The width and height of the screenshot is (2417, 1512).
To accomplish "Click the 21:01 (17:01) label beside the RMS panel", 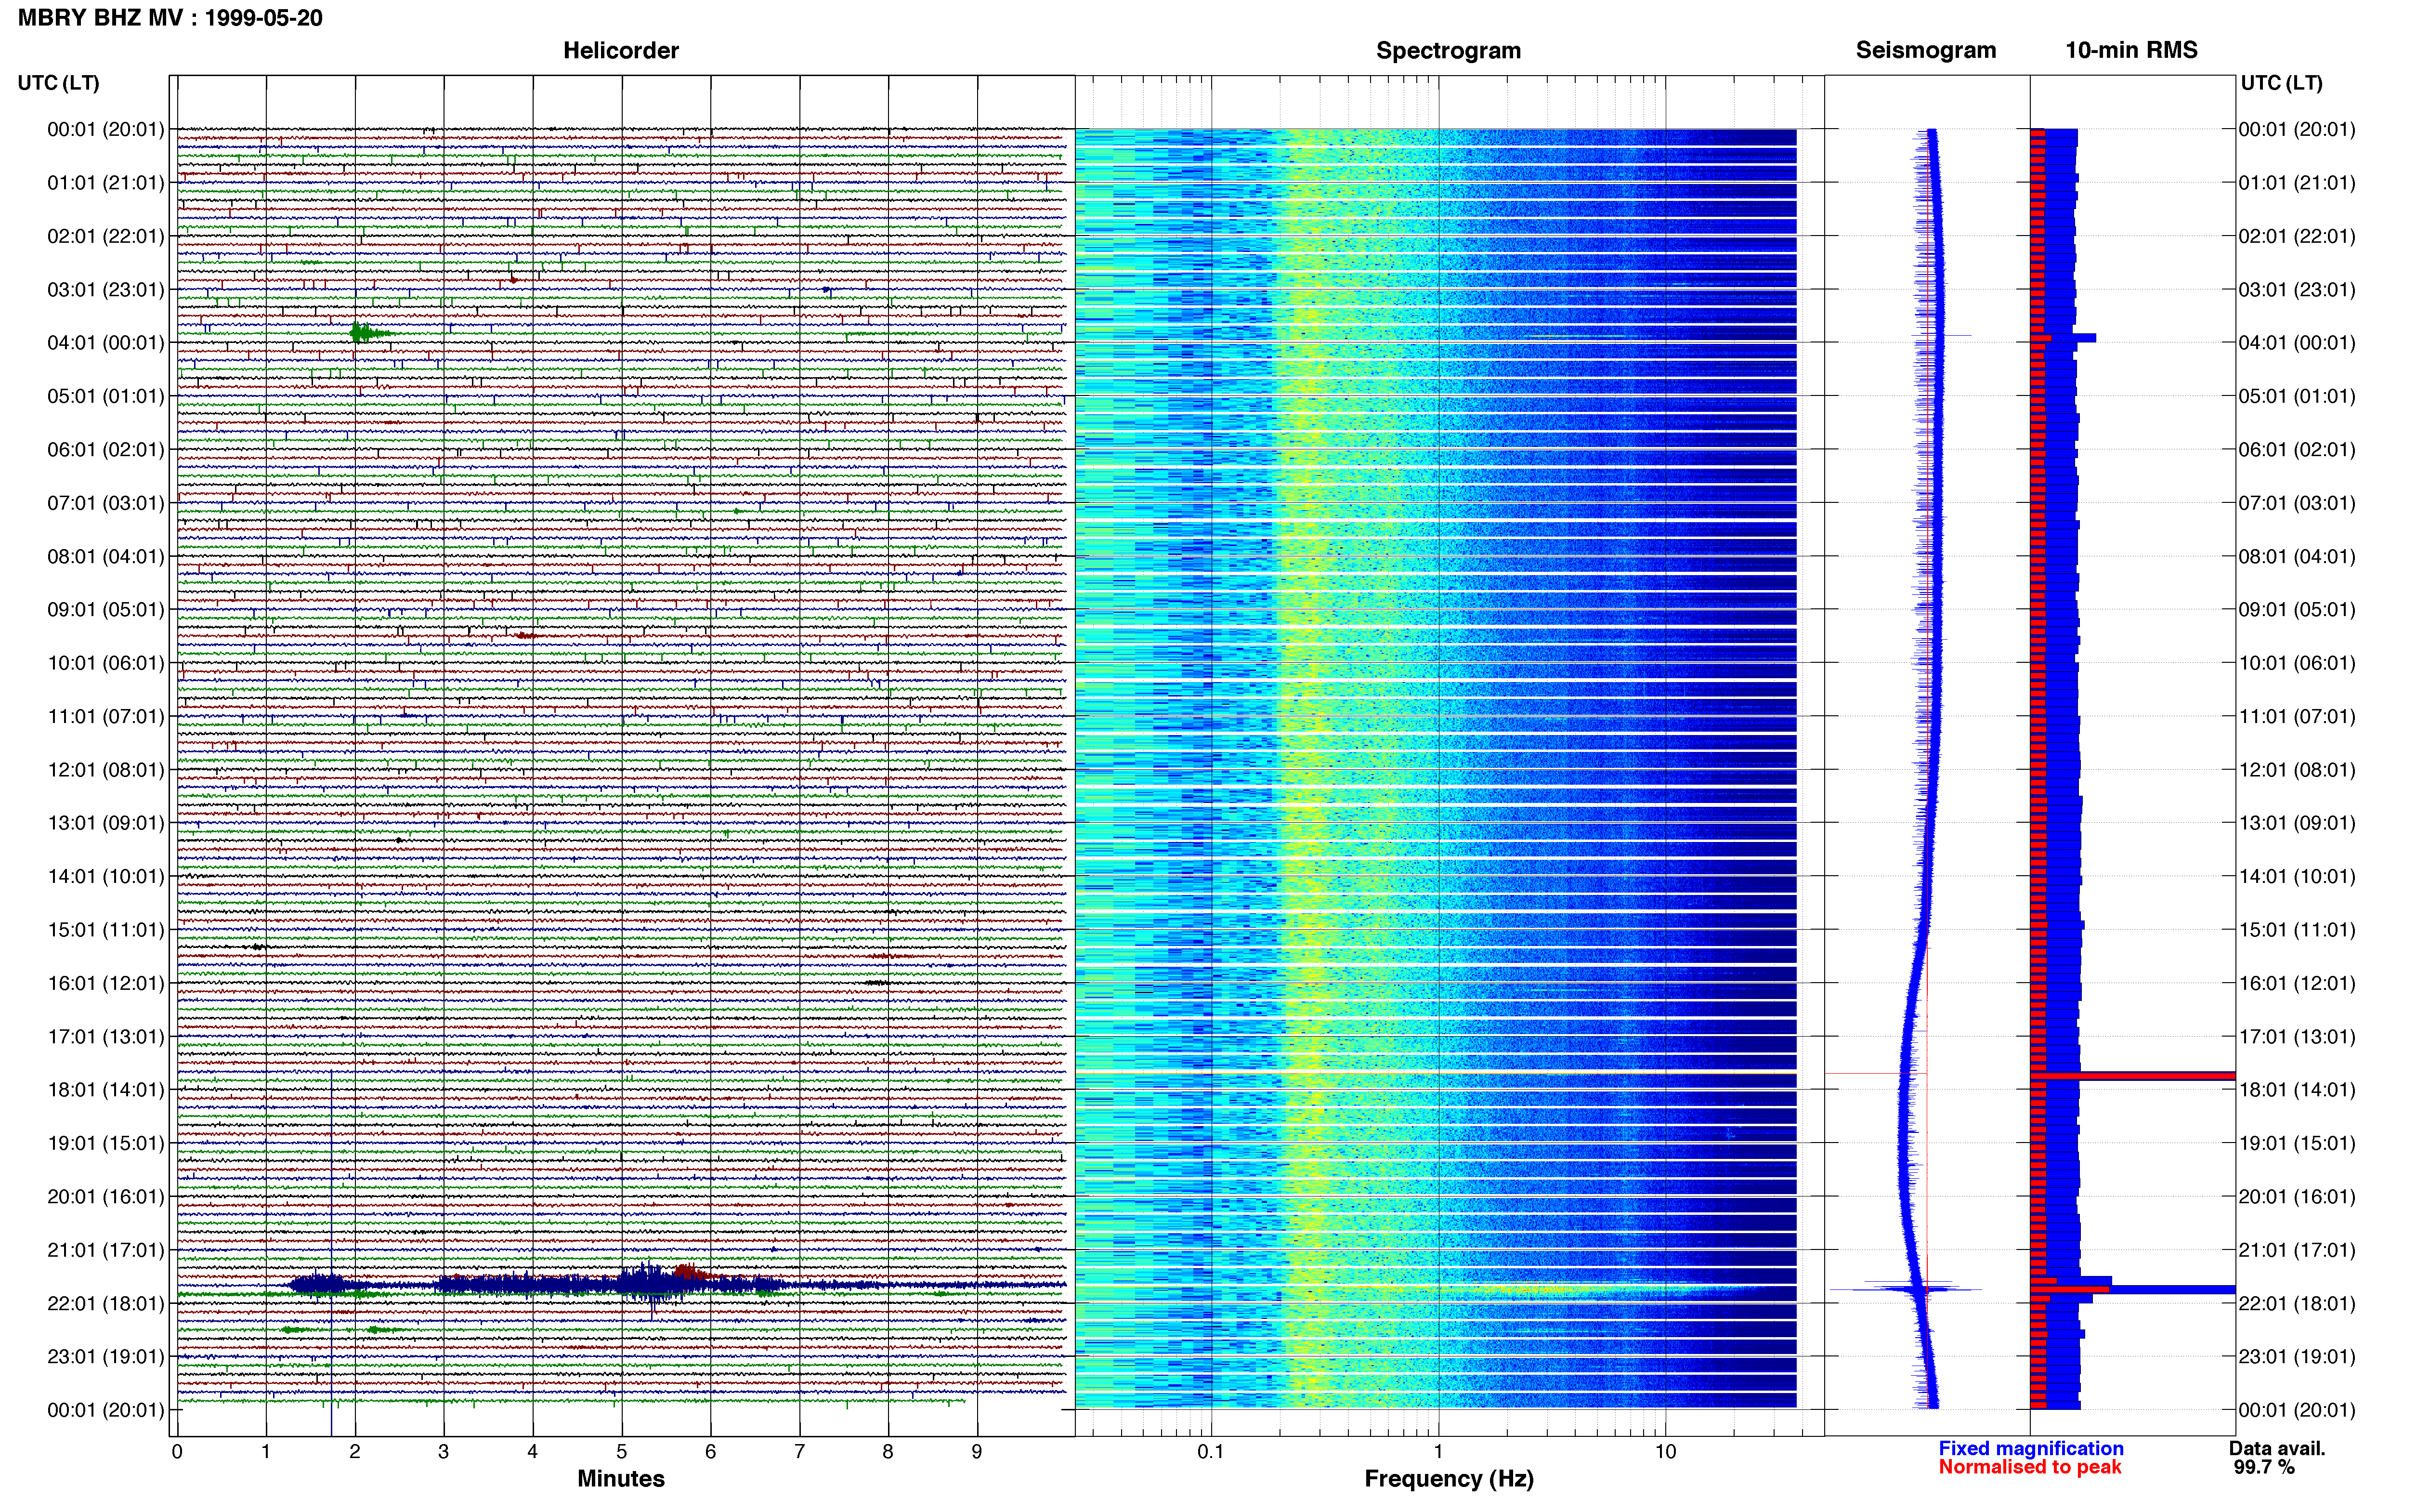I will point(2297,1250).
